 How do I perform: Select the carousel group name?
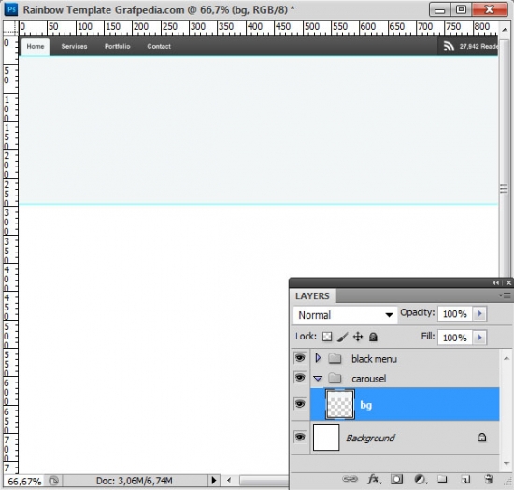click(x=368, y=379)
